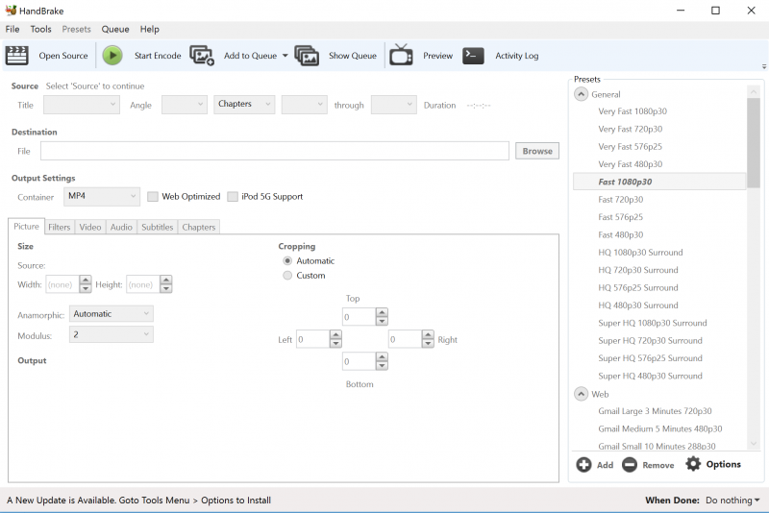Viewport: 769px width, 513px height.
Task: Decrease the Bottom crop value stepper
Action: [x=382, y=366]
